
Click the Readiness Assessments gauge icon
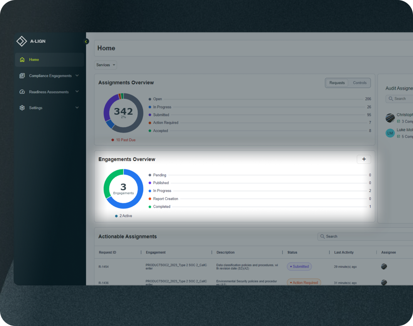(x=22, y=92)
